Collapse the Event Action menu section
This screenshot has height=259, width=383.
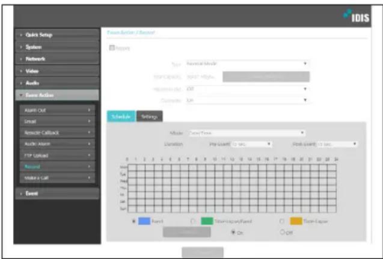(57, 95)
